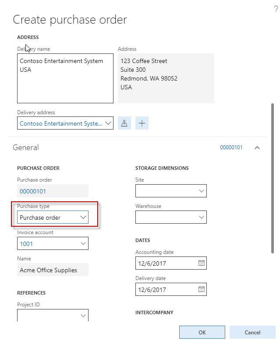Image resolution: width=280 pixels, height=344 pixels.
Task: Click the help question mark icon
Action: point(276,9)
